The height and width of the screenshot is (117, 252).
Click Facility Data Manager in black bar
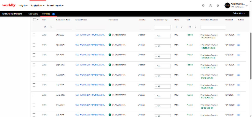(x=12, y=14)
